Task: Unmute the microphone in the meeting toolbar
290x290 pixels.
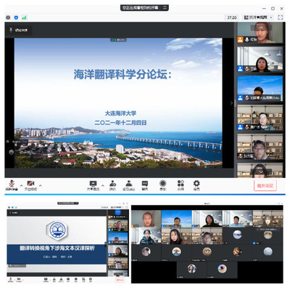Action: coord(12,185)
